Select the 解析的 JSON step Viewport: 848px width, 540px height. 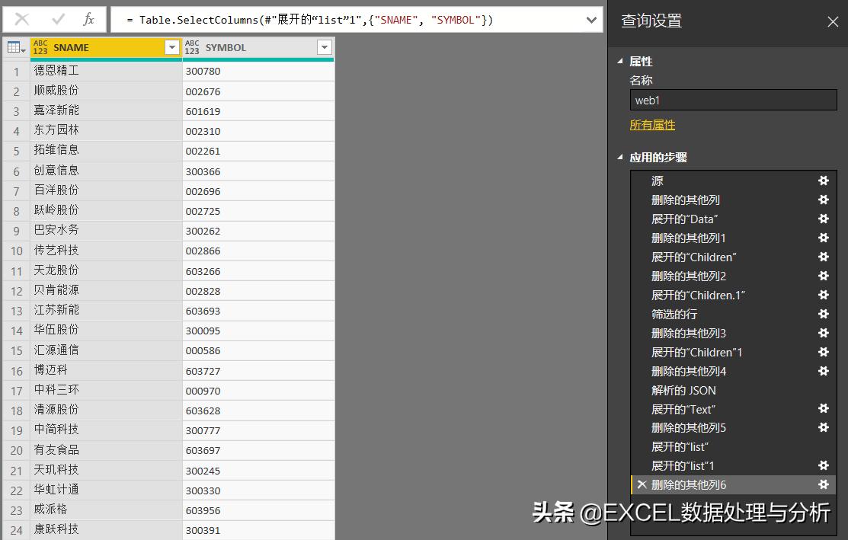[x=684, y=390]
